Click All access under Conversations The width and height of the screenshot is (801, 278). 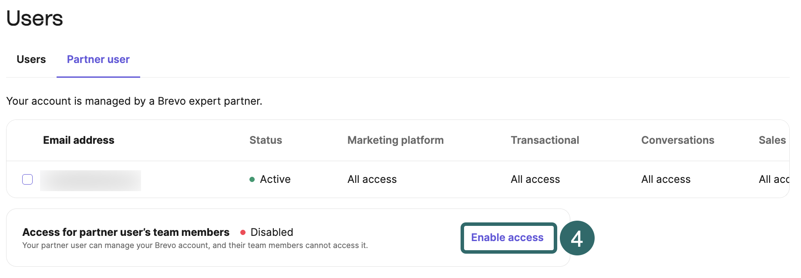coord(666,179)
